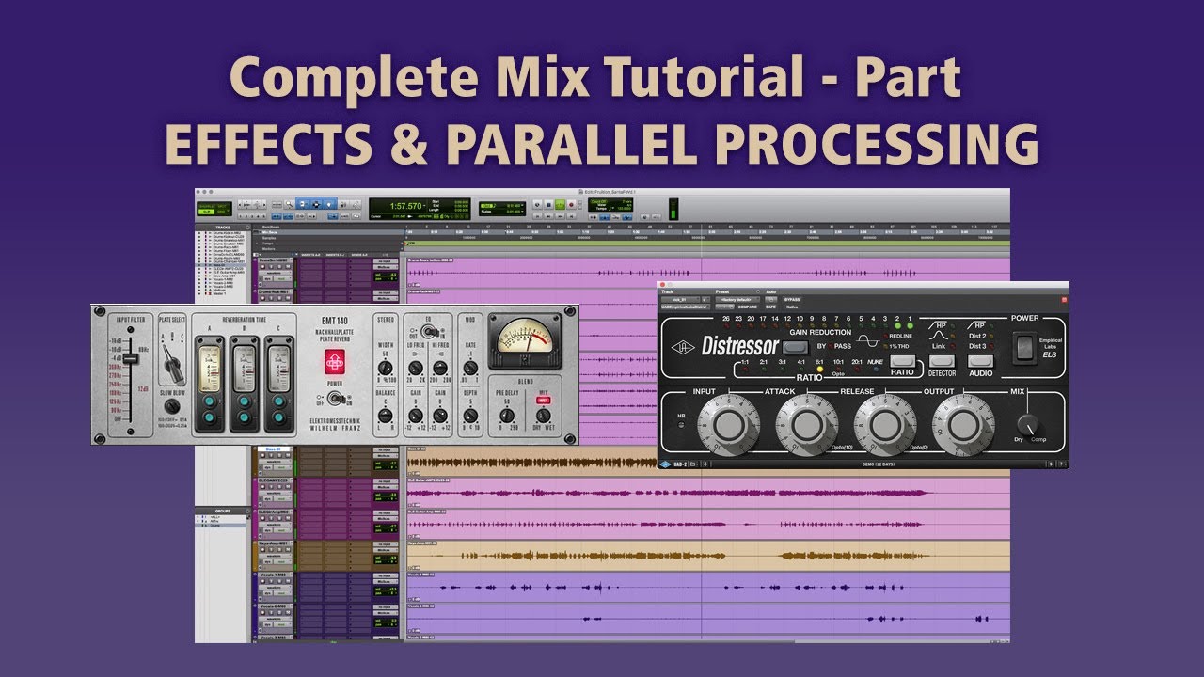Screen dimensions: 1204x677
Task: Click the Mod Depth knob
Action: coord(470,416)
